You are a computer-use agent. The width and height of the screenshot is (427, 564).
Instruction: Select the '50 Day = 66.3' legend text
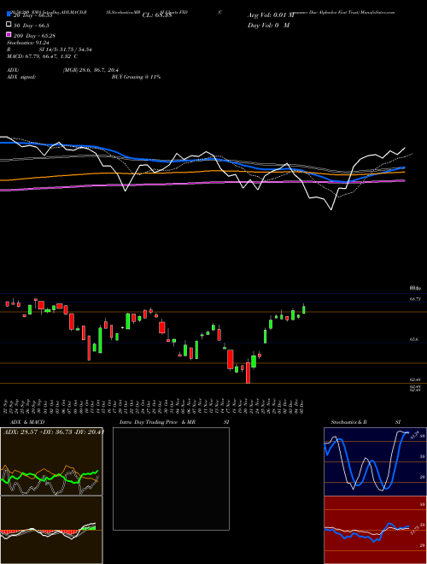tap(32, 26)
